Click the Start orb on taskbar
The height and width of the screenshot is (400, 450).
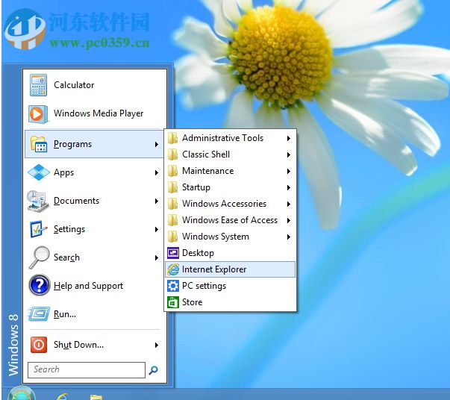(21, 394)
